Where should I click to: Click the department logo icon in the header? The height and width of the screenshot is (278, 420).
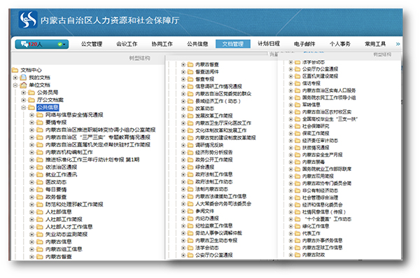[28, 20]
